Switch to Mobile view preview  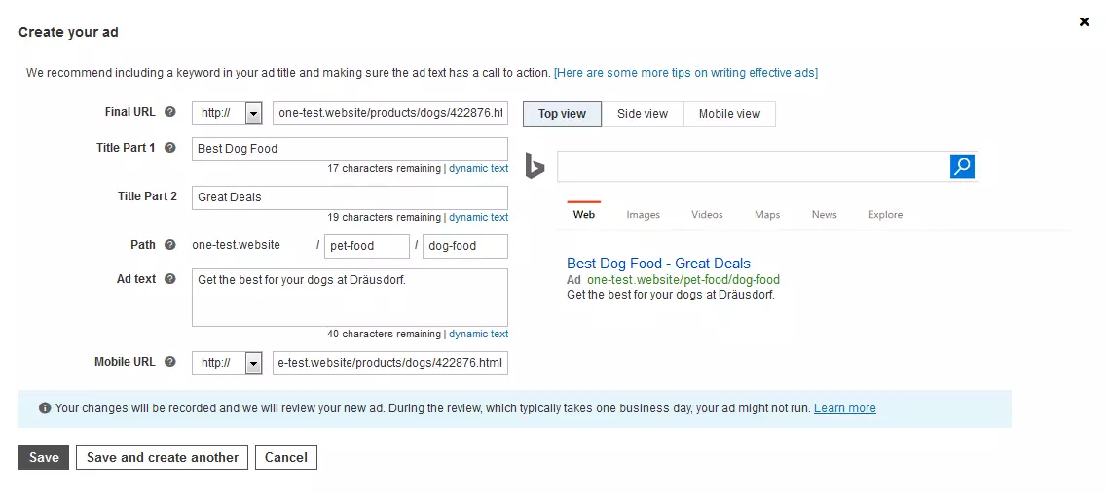[729, 114]
